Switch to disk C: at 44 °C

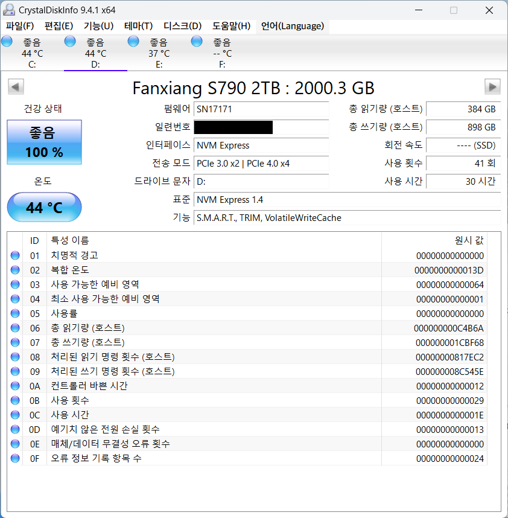[x=32, y=53]
